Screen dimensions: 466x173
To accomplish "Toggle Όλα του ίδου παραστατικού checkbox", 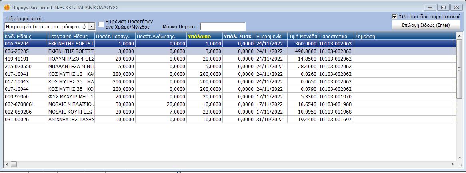I will [395, 17].
